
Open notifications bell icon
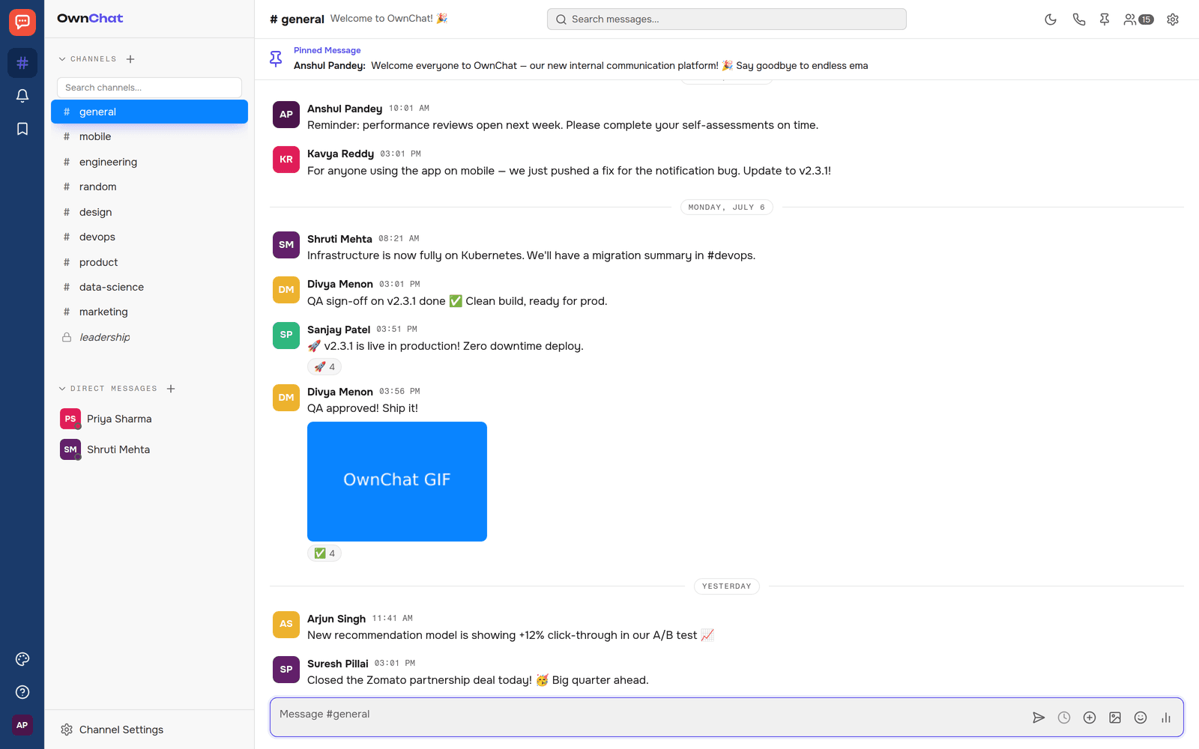22,96
